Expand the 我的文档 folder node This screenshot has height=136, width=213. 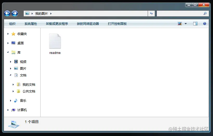coord(13,84)
